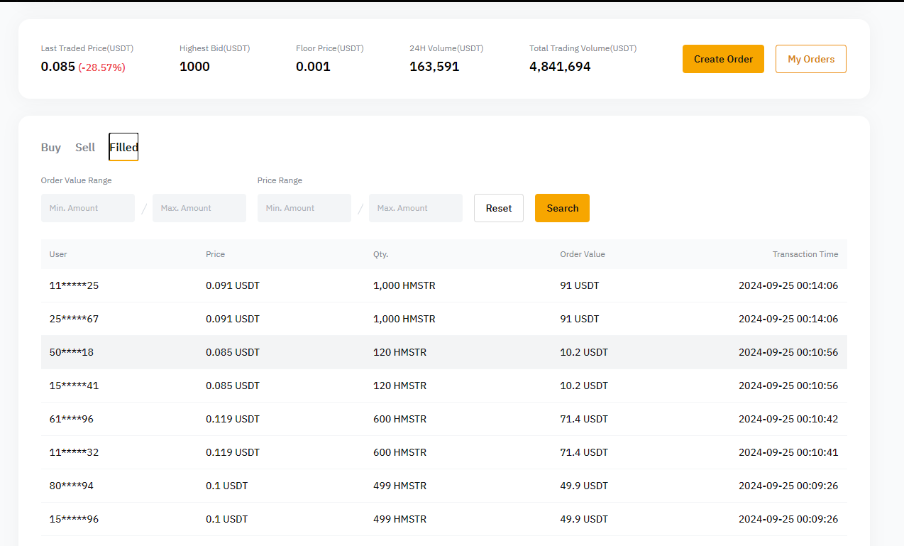Viewport: 904px width, 546px height.
Task: Click Price Range Min. Amount field
Action: pyautogui.click(x=304, y=208)
